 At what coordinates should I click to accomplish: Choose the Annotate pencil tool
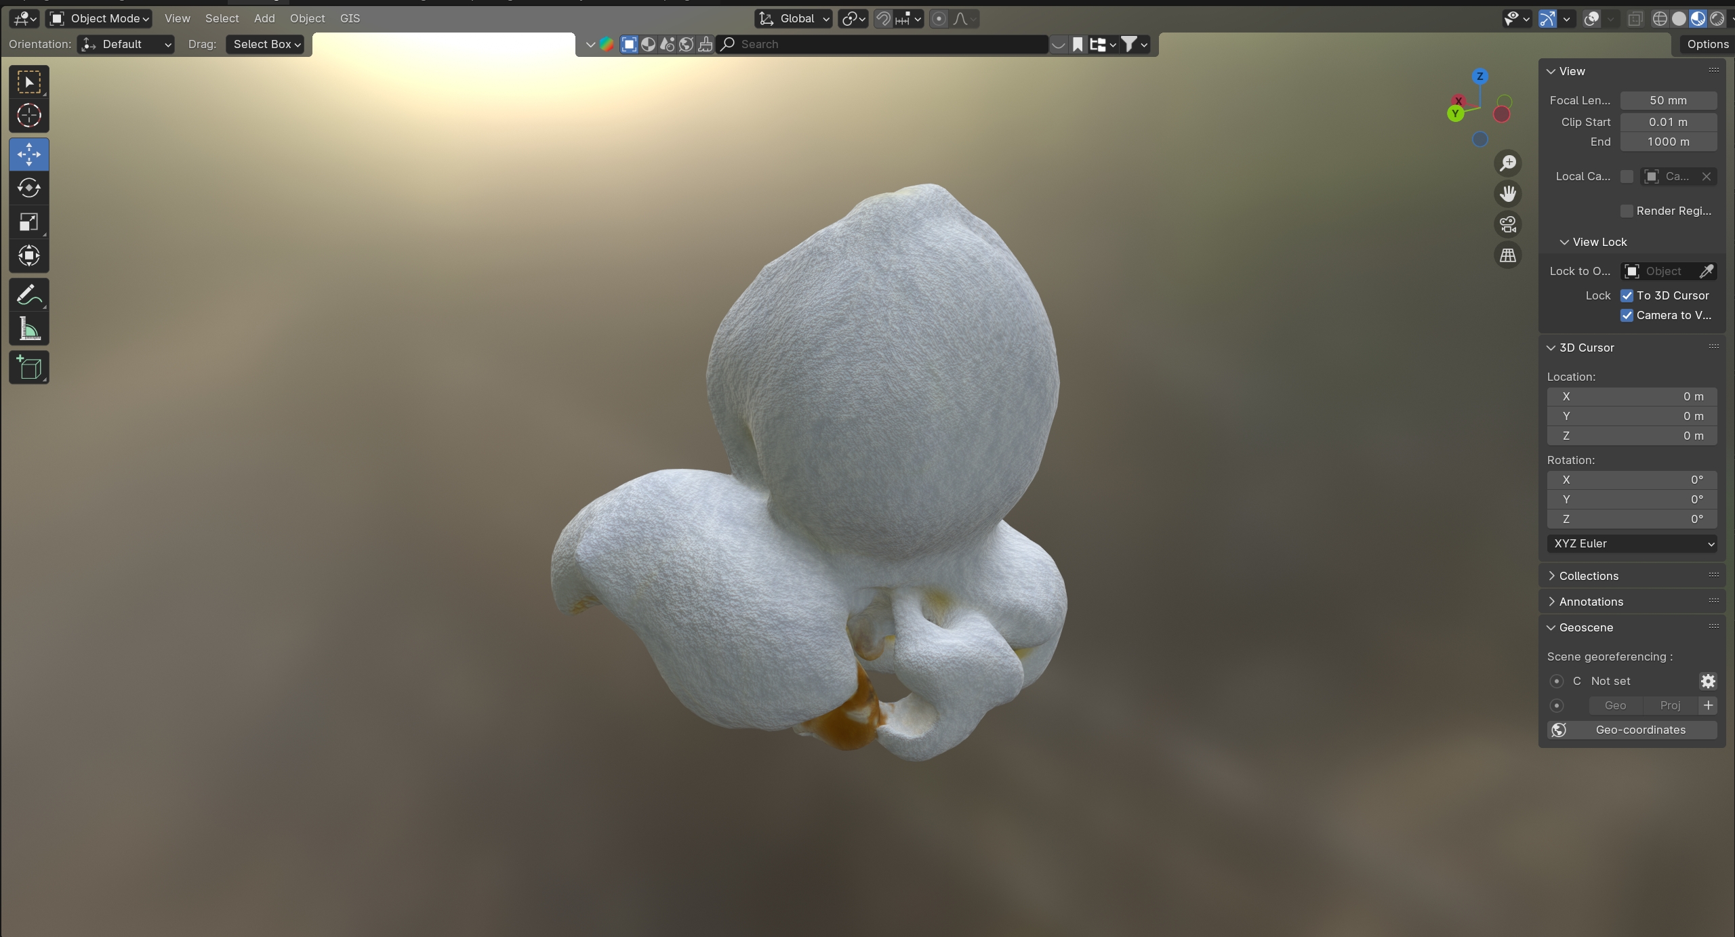point(28,295)
